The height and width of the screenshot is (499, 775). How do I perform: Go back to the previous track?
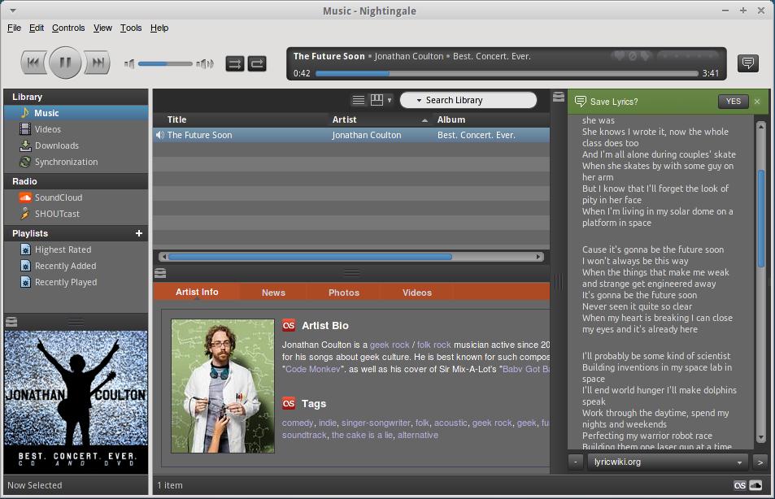(x=33, y=63)
